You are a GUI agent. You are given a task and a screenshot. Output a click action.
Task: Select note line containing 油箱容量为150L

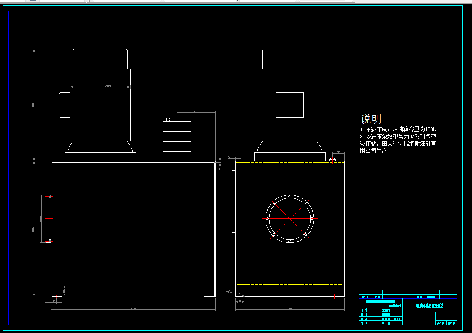tap(397, 130)
